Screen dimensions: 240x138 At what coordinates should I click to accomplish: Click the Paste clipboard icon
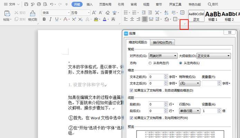(x=7, y=13)
